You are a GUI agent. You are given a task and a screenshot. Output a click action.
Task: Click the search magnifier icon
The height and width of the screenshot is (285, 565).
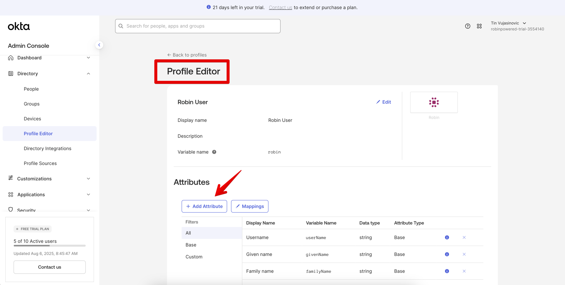coord(121,26)
